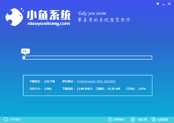Click the 1% progress tooltip bubble
The image size is (174, 123).
[x=25, y=51]
